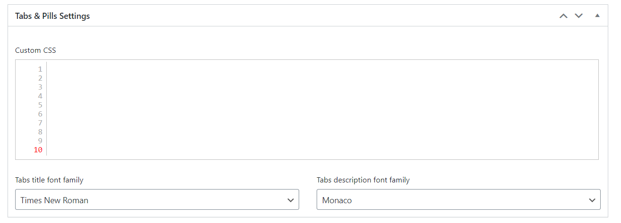621x223 pixels.
Task: Select line number 4 in CSS editor
Action: [x=40, y=96]
